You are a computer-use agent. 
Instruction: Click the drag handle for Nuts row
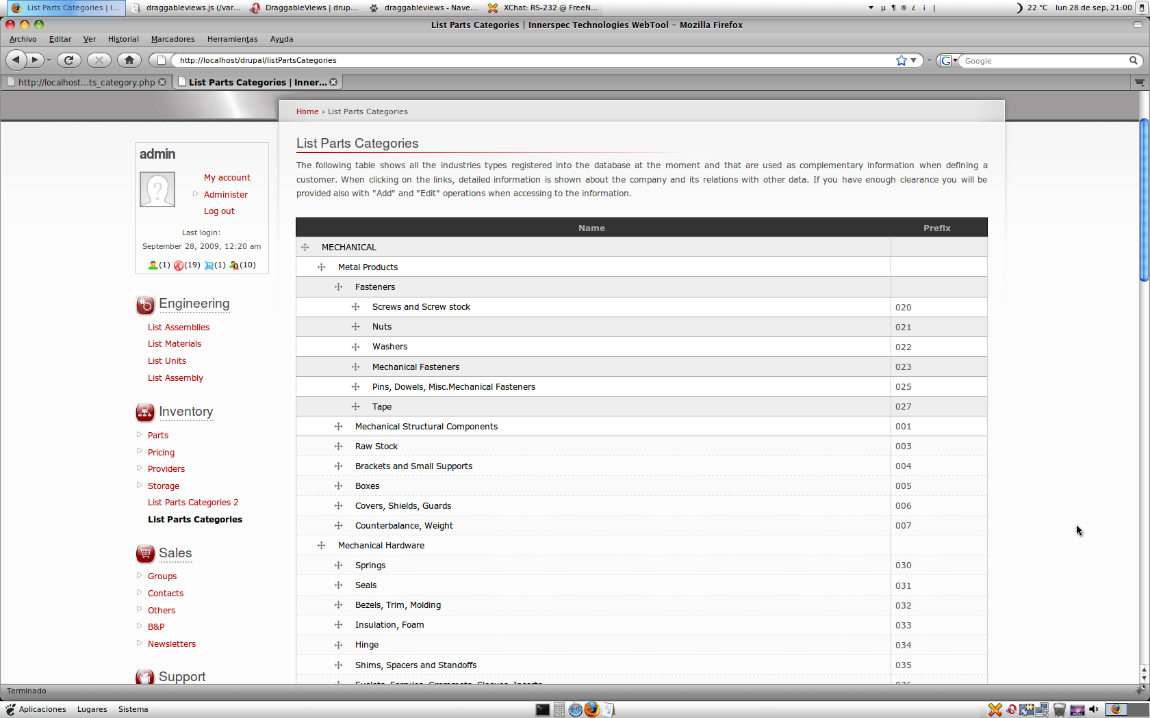[x=356, y=327]
